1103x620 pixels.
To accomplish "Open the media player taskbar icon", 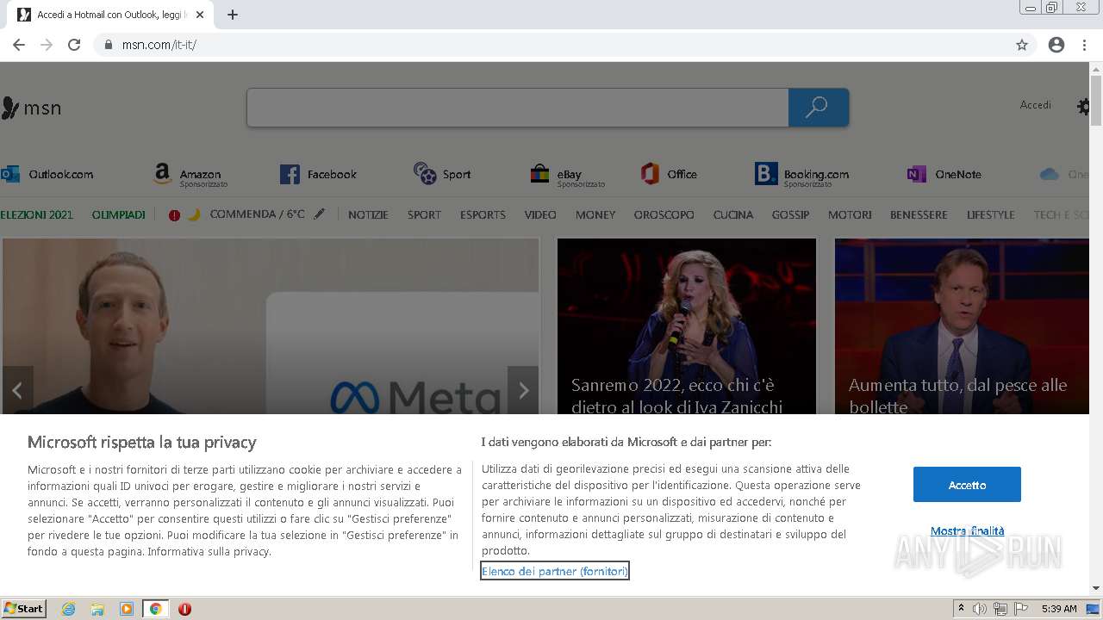I will [127, 609].
